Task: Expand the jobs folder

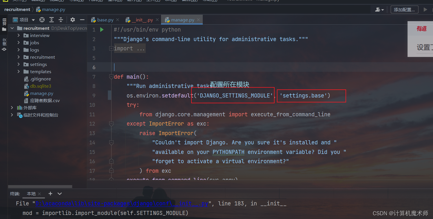Action: point(19,43)
